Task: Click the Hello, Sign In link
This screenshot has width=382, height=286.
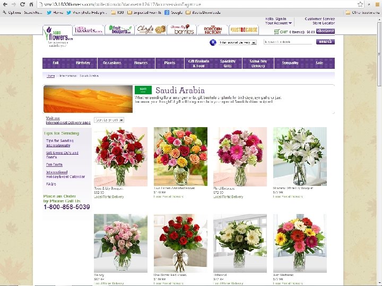Action: pyautogui.click(x=275, y=19)
